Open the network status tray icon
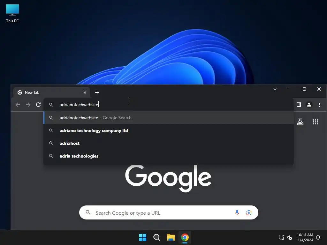This screenshot has width=327, height=245. point(282,237)
